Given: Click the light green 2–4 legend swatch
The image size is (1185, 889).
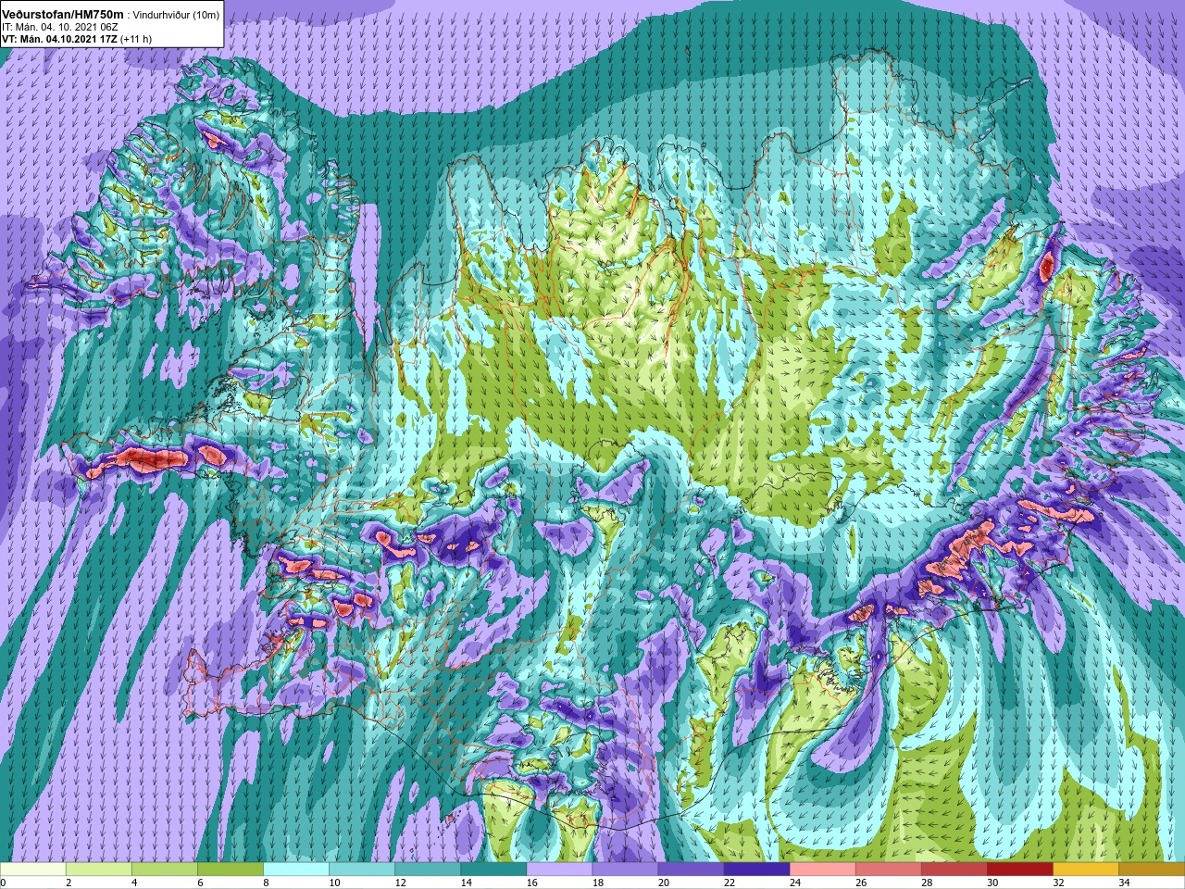Looking at the screenshot, I should tap(99, 870).
